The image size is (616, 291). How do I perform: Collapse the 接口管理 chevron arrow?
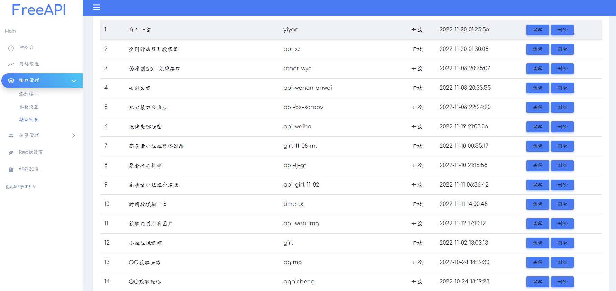point(74,81)
